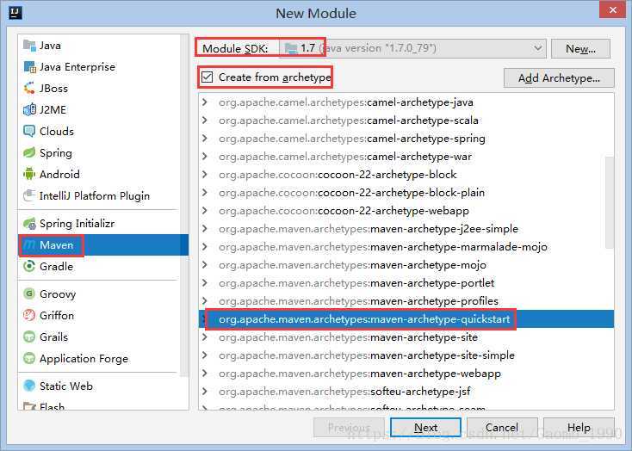Select the IntelliJ Platform Plugin icon

pos(29,196)
